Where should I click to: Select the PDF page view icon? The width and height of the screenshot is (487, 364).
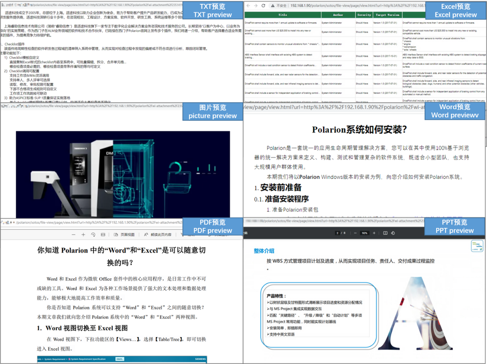(116, 234)
